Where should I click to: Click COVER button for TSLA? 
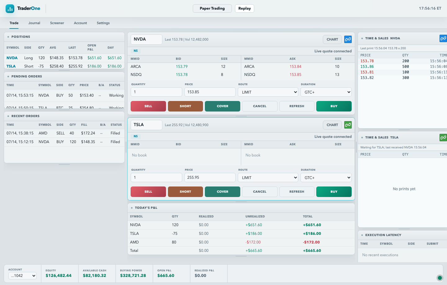[223, 192]
